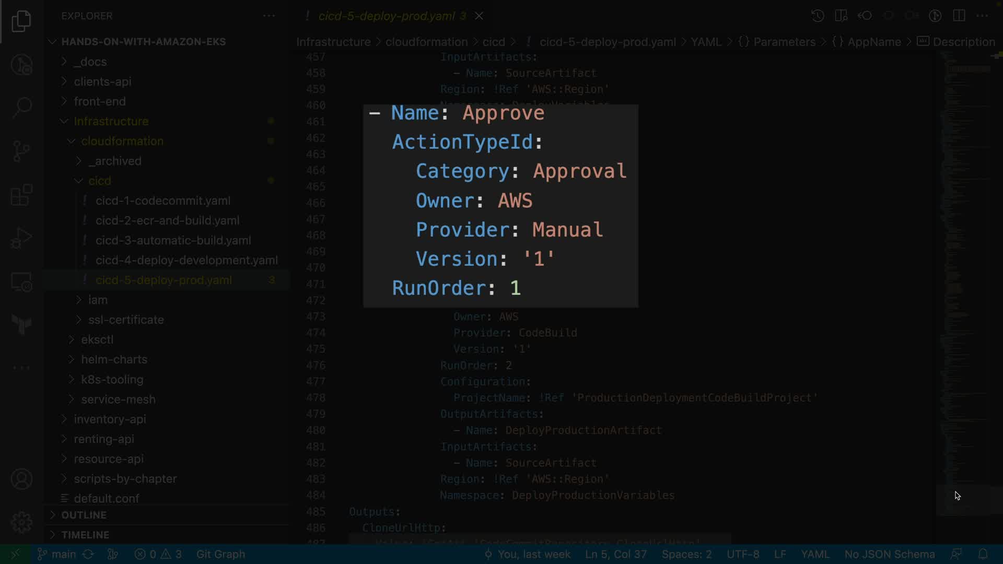Open the Terraform extension icon
1003x564 pixels.
[x=21, y=325]
